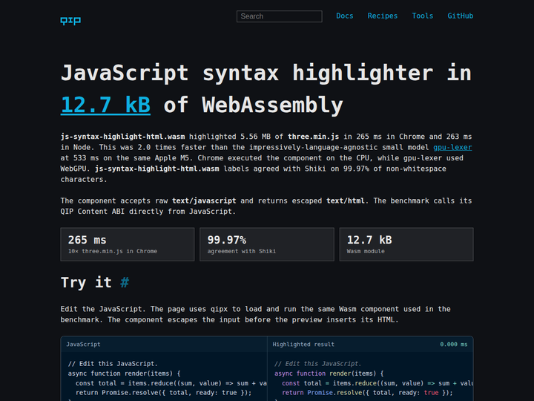The height and width of the screenshot is (401, 534).
Task: Click the red 'true' in highlighted result
Action: coord(431,393)
